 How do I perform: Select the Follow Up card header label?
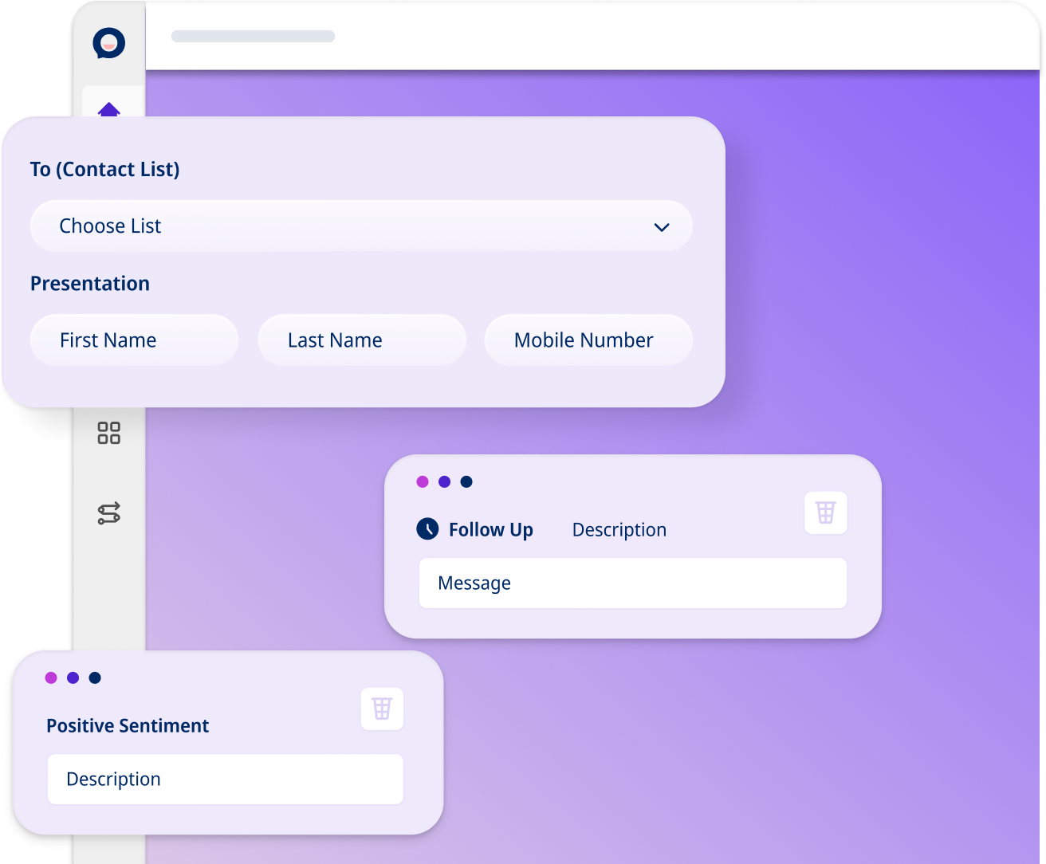[490, 528]
